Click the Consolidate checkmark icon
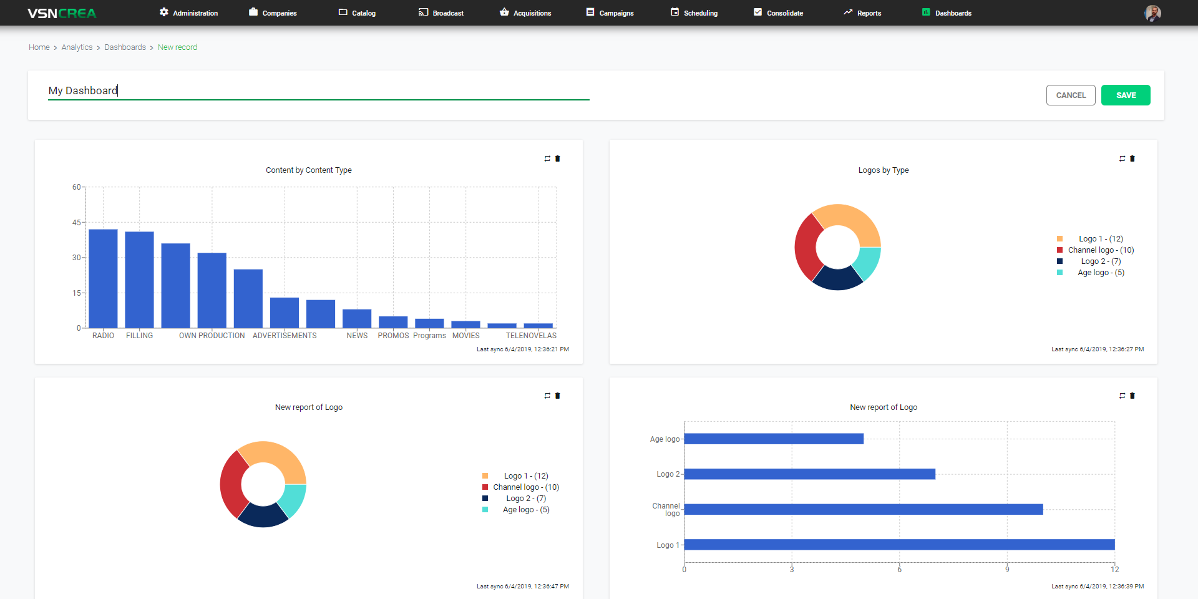 coord(757,12)
